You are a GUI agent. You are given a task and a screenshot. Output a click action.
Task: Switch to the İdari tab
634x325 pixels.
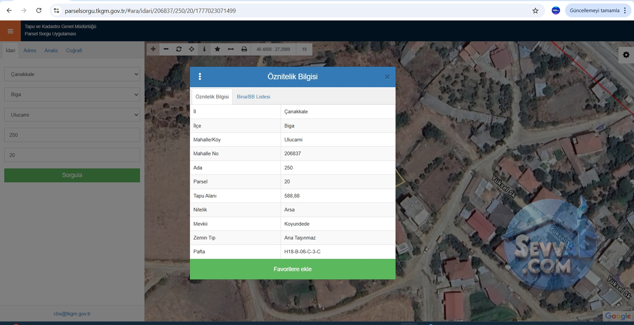(11, 50)
